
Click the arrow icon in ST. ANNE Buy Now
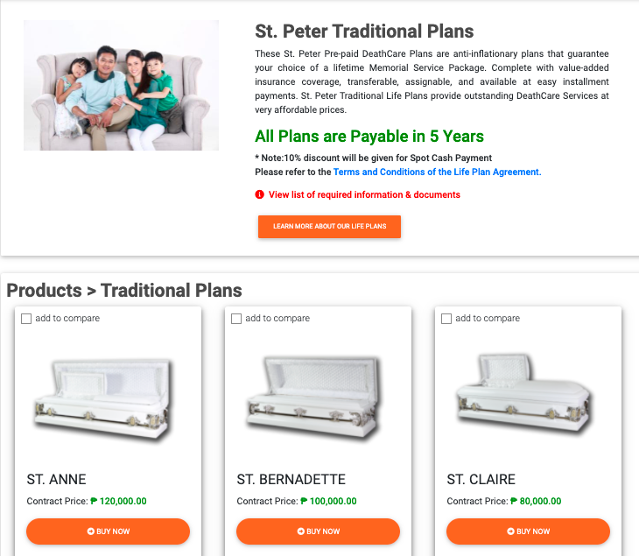click(90, 531)
